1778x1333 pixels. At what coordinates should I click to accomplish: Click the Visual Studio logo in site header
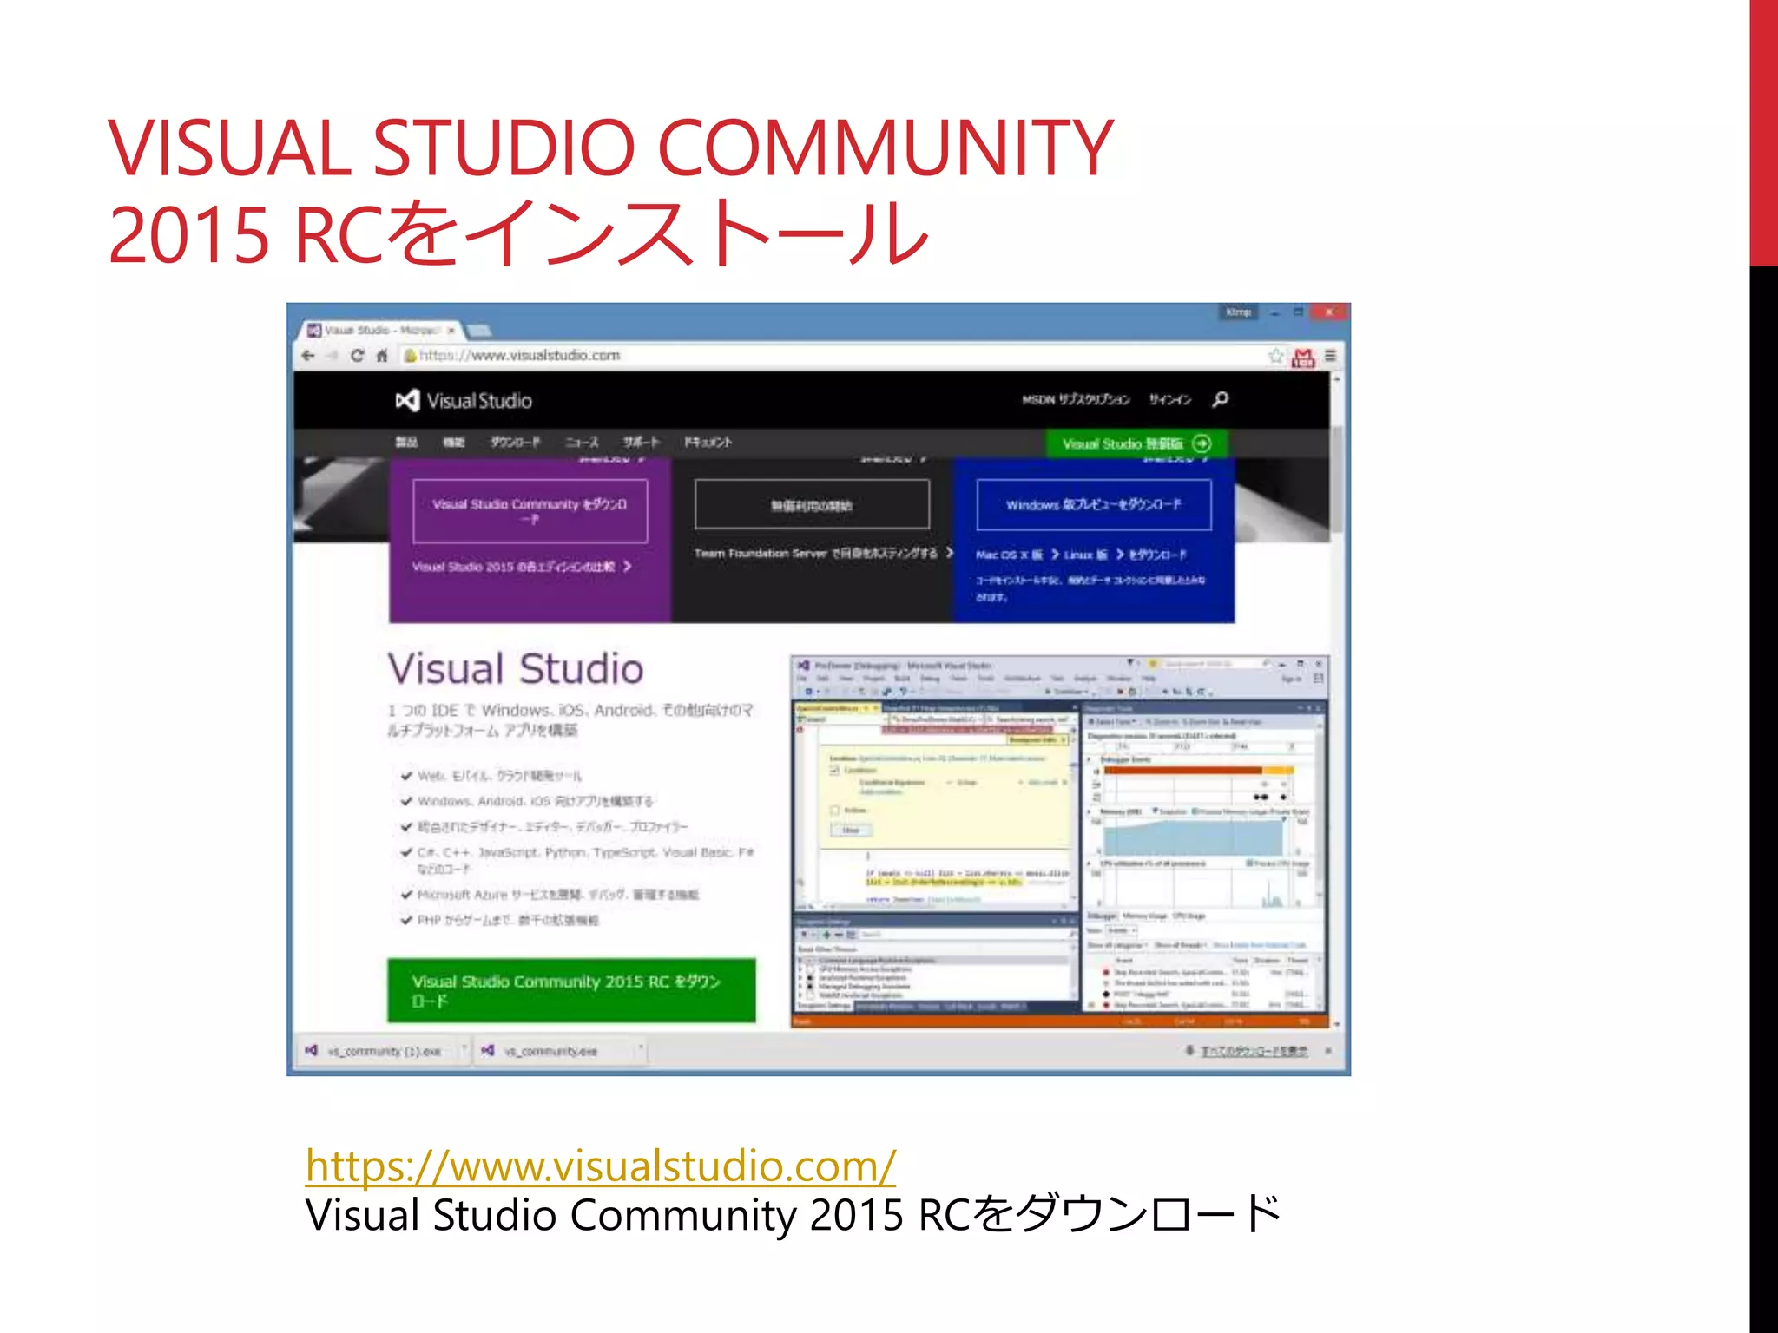(x=464, y=401)
